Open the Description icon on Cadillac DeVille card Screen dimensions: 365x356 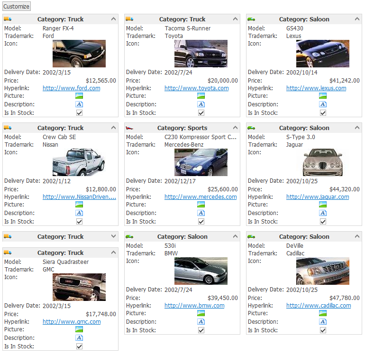(323, 322)
